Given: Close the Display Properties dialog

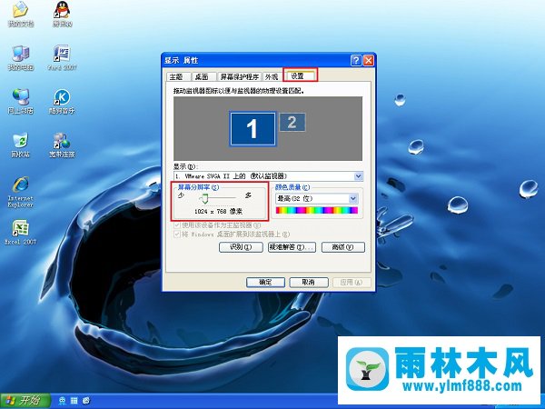Looking at the screenshot, I should (368, 61).
